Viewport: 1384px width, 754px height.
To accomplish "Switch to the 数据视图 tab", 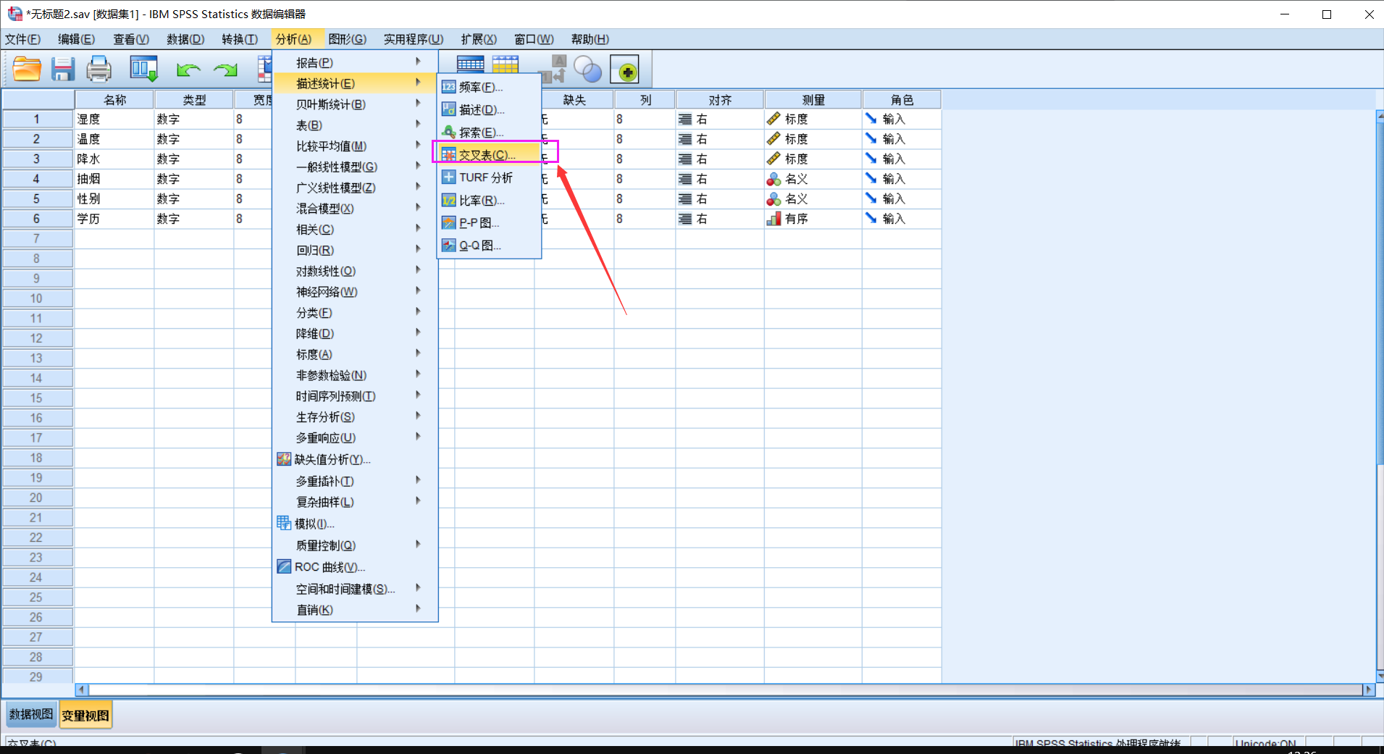I will [x=31, y=715].
